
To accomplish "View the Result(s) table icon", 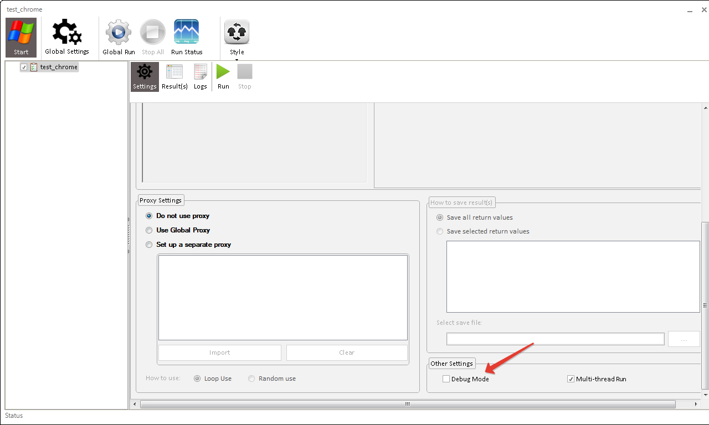I will (174, 72).
